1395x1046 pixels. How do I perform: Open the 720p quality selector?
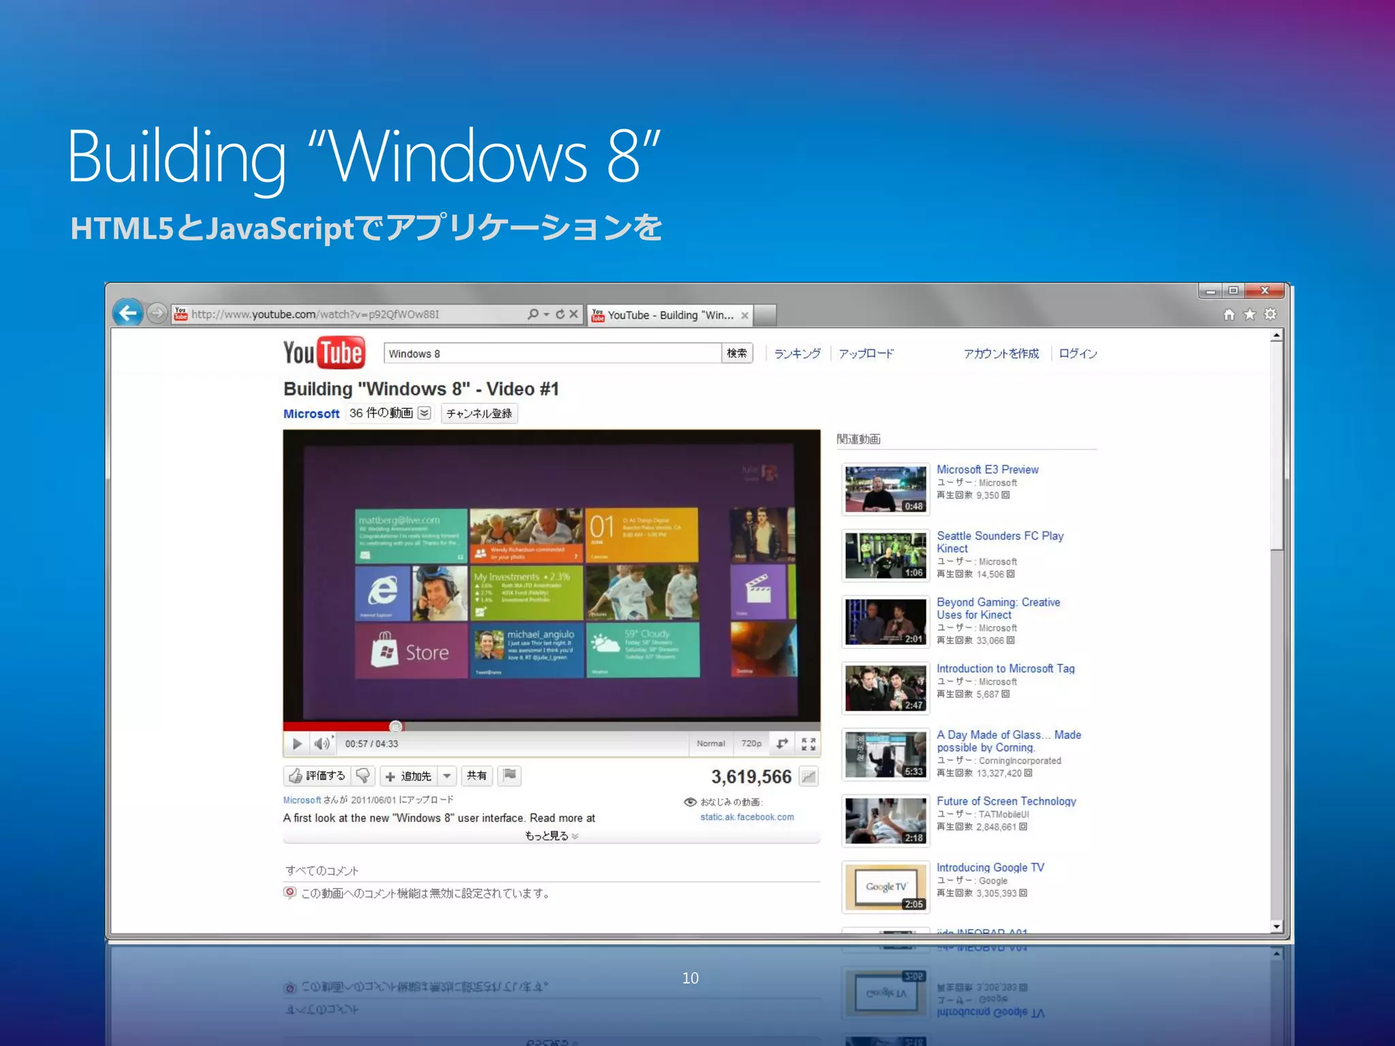click(x=751, y=744)
